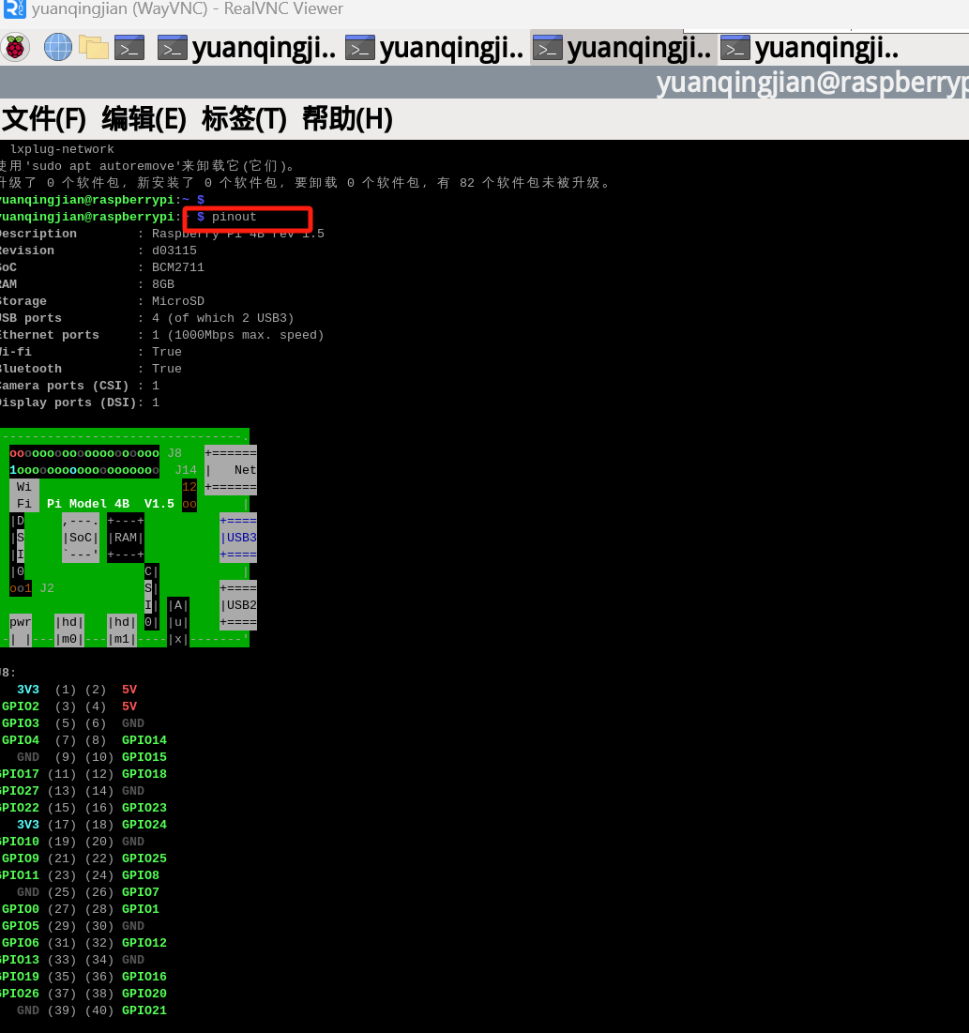Open the 帮助(H) menu
969x1033 pixels.
347,119
